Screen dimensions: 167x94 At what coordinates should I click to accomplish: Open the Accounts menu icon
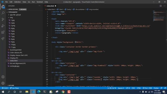coord(3,77)
